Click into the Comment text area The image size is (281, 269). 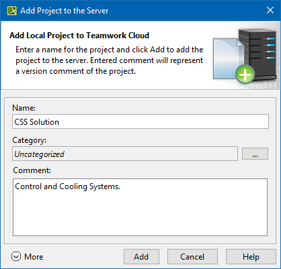[x=140, y=207]
